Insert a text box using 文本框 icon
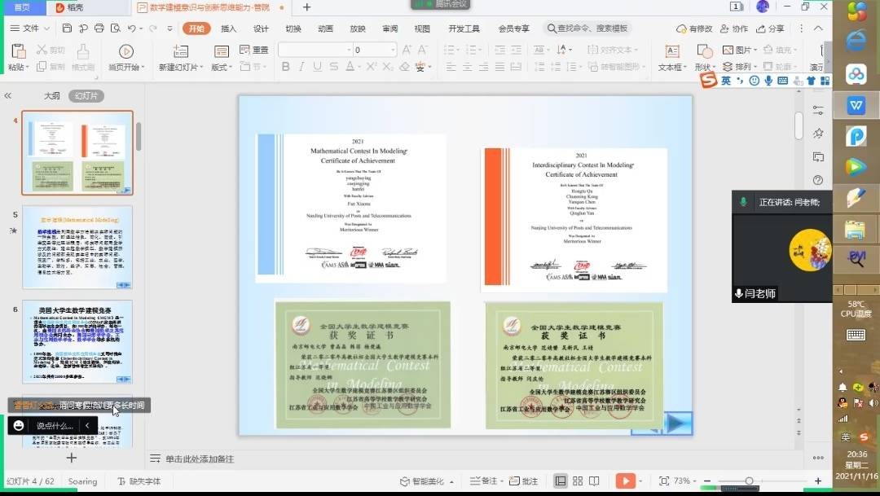 [x=671, y=52]
